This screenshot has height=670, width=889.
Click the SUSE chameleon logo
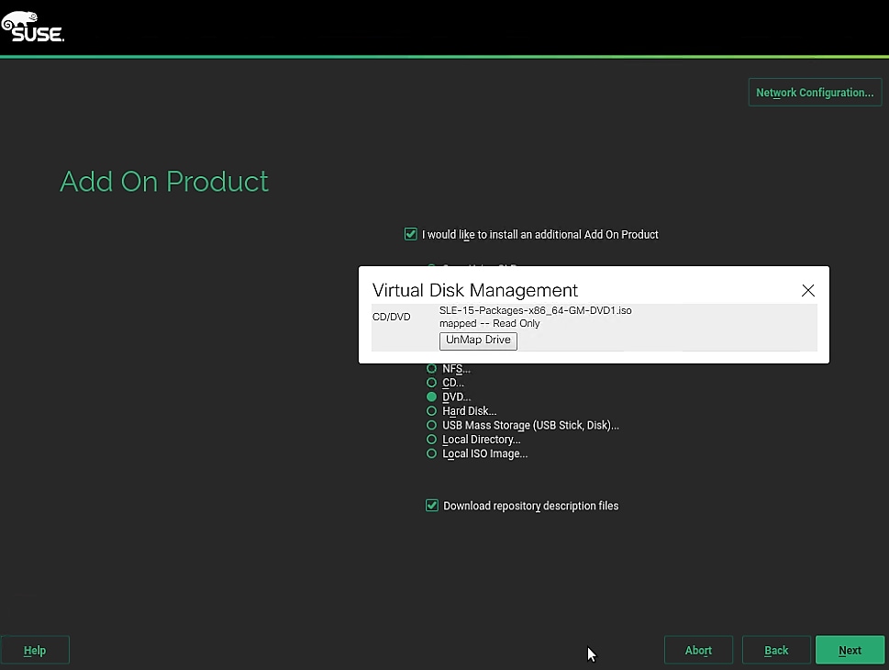32,27
